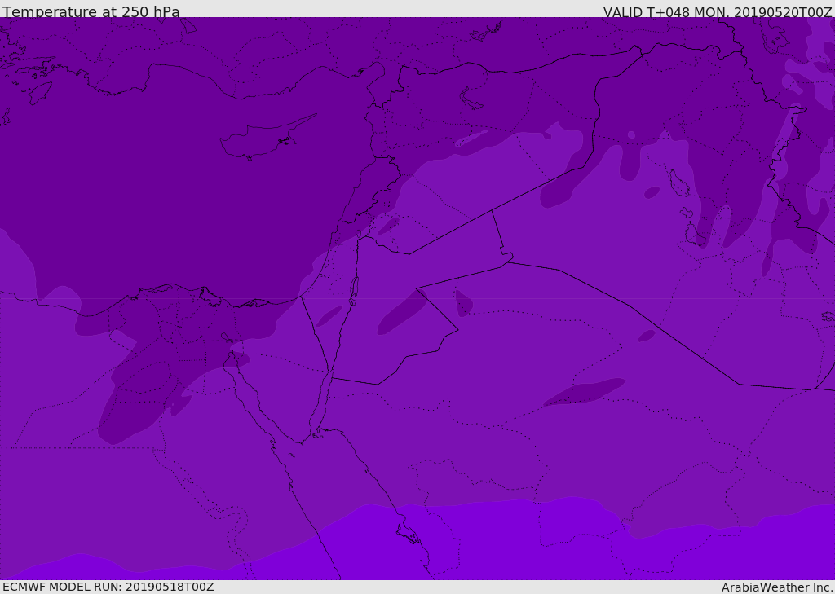Viewport: 835px width, 594px height.
Task: Click the Tiran islands at the Aqaba gulf mouth
Action: [x=317, y=436]
